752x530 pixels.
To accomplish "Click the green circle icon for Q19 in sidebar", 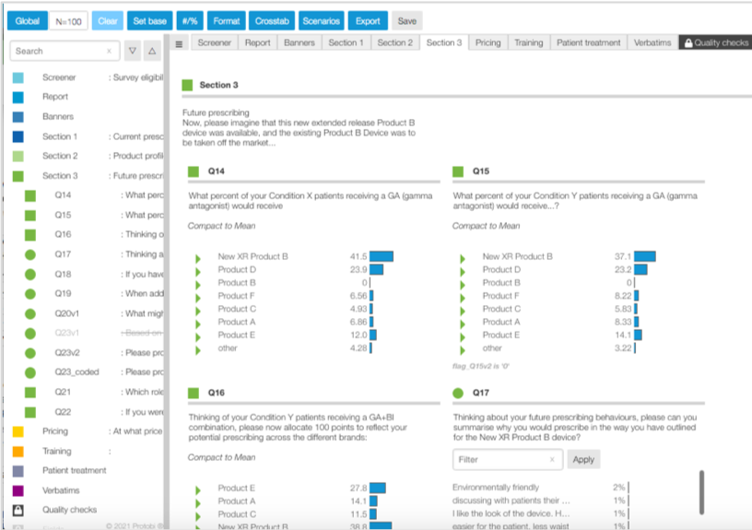I will point(30,294).
